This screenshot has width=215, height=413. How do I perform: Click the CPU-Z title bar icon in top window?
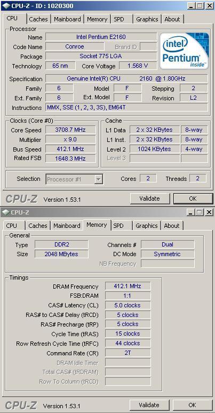tap(6, 6)
